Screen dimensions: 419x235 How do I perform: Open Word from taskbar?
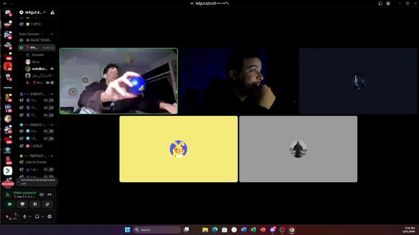244,230
